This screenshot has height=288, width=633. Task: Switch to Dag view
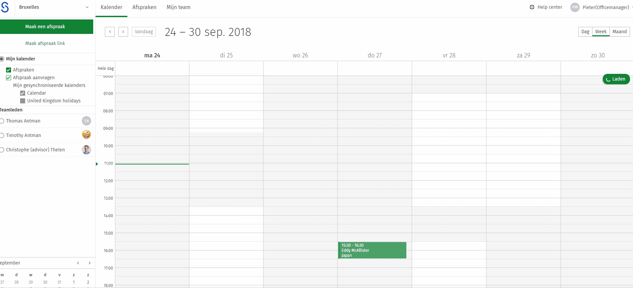(x=585, y=32)
